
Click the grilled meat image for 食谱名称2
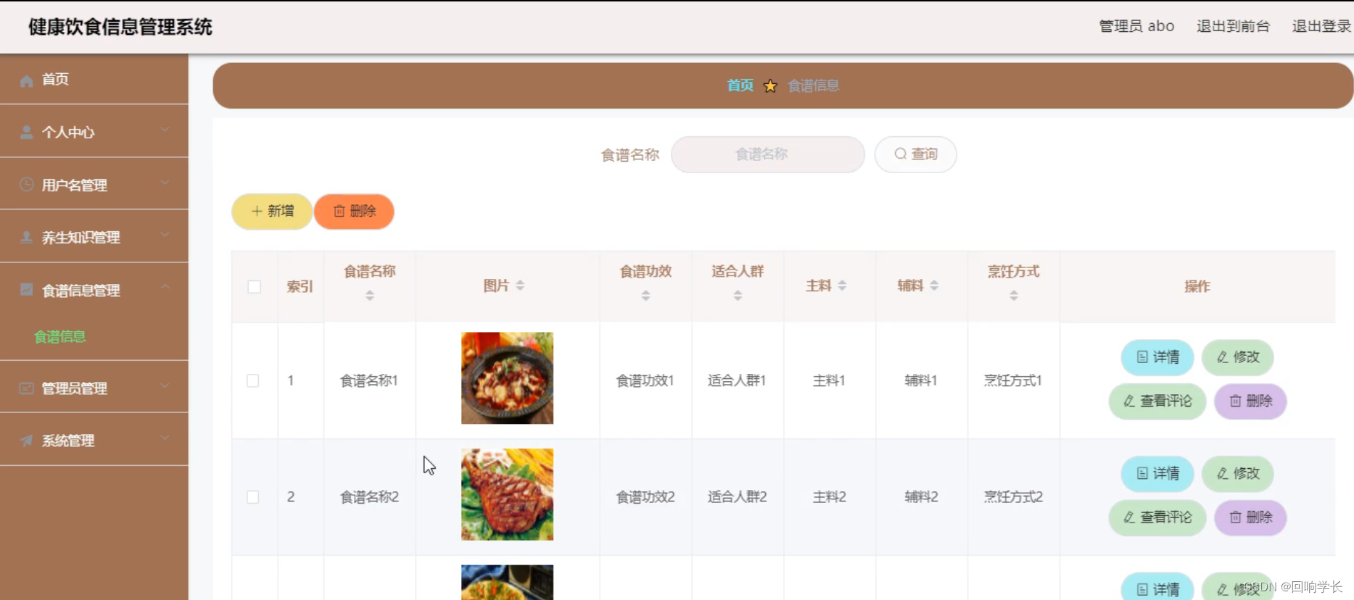tap(507, 495)
